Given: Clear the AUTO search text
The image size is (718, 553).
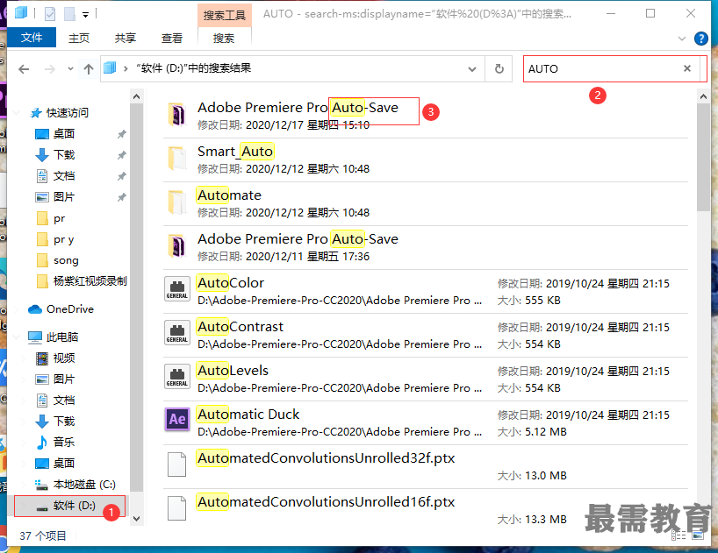Looking at the screenshot, I should (x=687, y=68).
